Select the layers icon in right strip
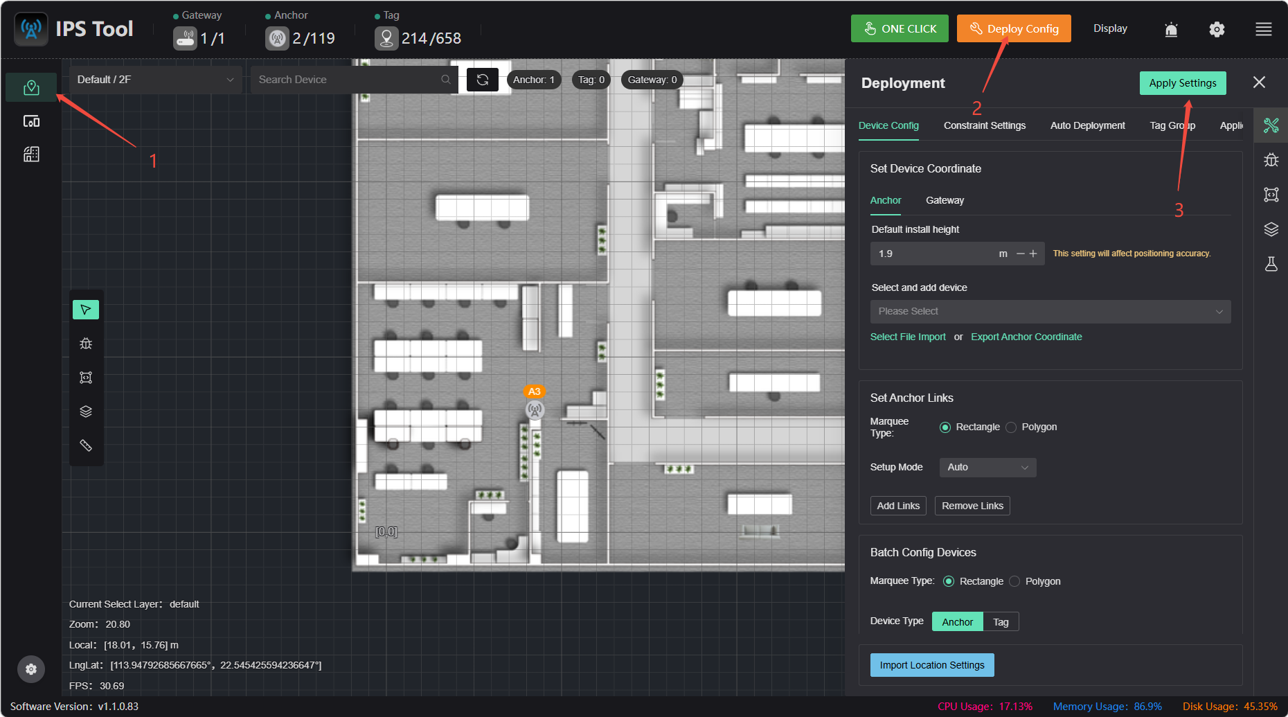The image size is (1288, 717). pyautogui.click(x=1271, y=229)
